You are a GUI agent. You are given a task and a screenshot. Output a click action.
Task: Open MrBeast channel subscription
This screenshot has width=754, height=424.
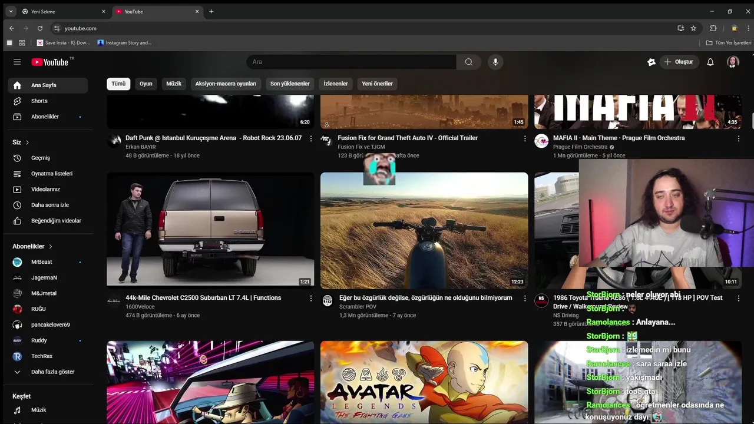pos(48,262)
